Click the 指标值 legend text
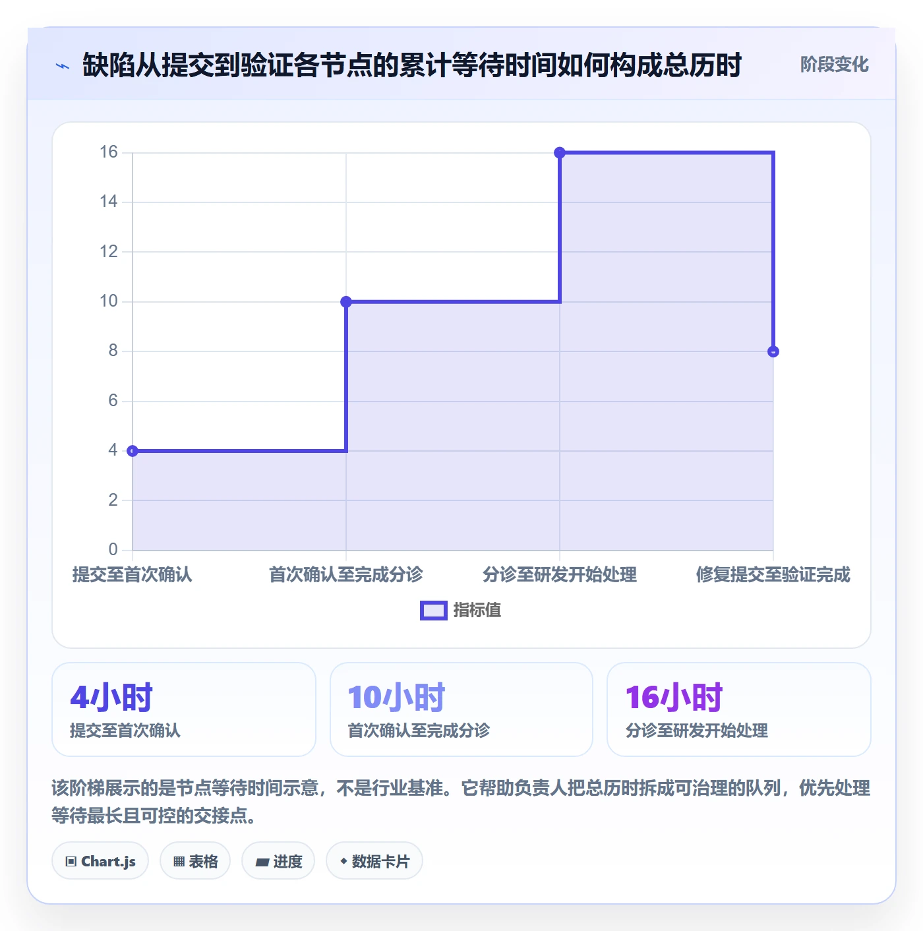 tap(477, 611)
